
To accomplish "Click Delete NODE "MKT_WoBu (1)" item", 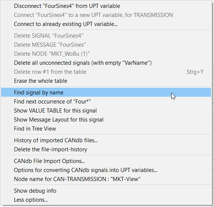I will pos(106,54).
